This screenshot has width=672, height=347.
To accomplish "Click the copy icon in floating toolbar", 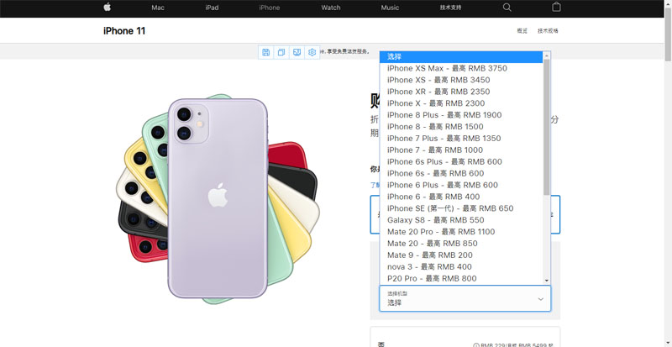I will [x=281, y=52].
